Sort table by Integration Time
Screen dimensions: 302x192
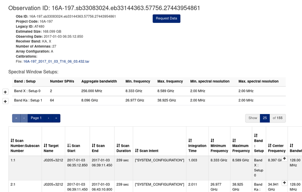[x=190, y=140]
